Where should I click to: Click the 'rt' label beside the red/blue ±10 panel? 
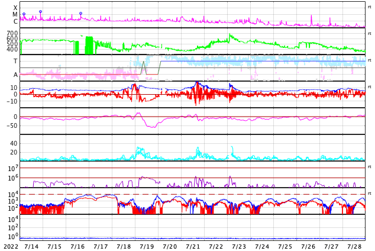coord(369,87)
